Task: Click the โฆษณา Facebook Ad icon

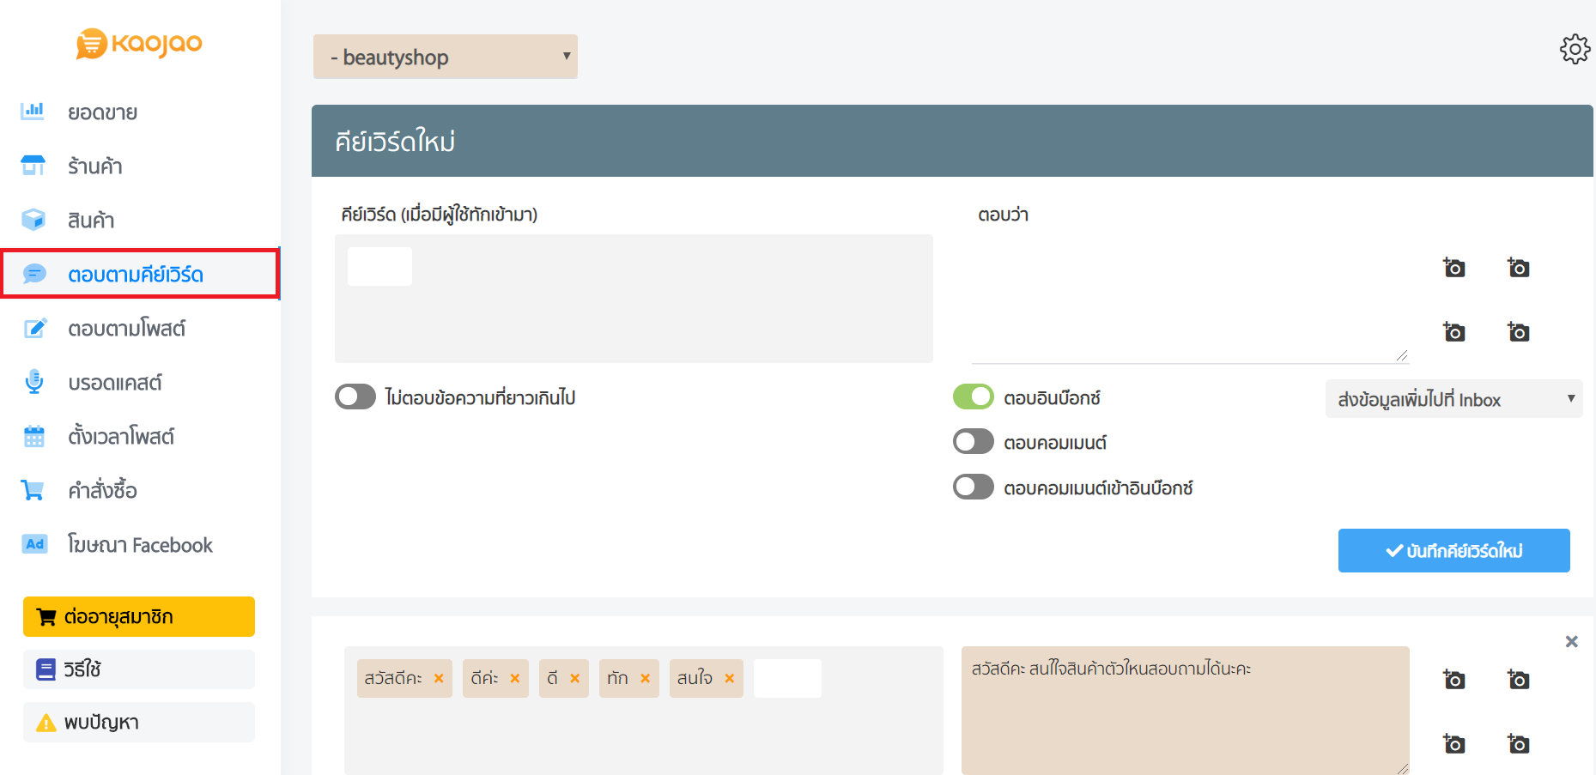Action: coord(34,544)
